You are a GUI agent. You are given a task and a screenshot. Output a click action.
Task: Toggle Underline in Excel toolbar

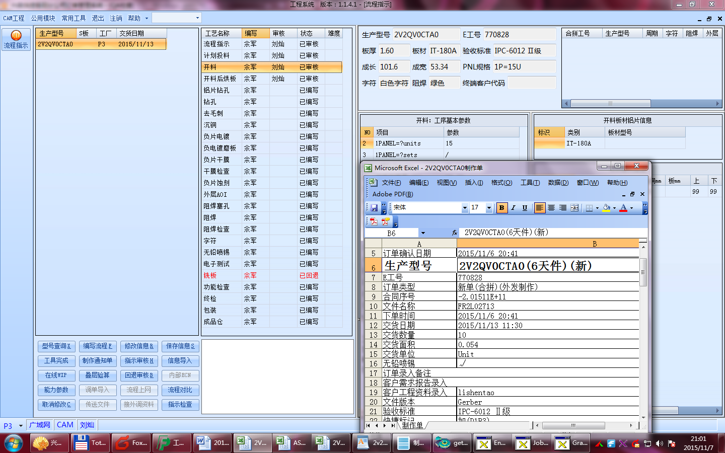525,207
